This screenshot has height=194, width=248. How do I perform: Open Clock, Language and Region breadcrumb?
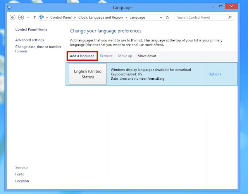[x=101, y=17]
